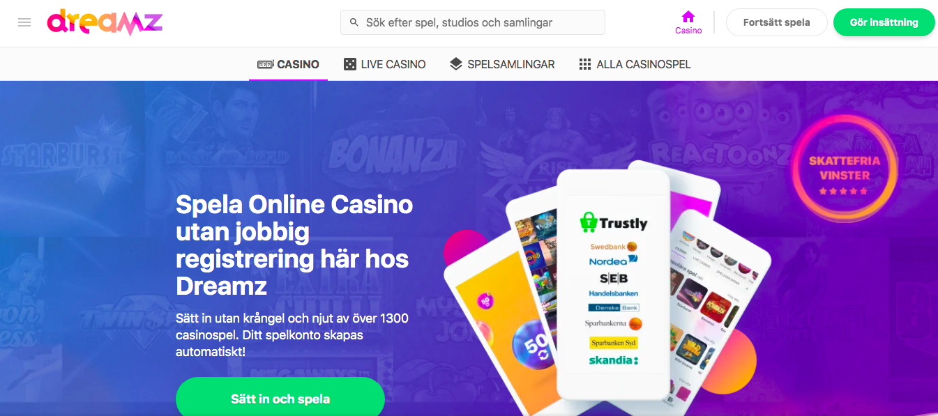The height and width of the screenshot is (416, 938).
Task: Focus the game search input field
Action: [473, 22]
